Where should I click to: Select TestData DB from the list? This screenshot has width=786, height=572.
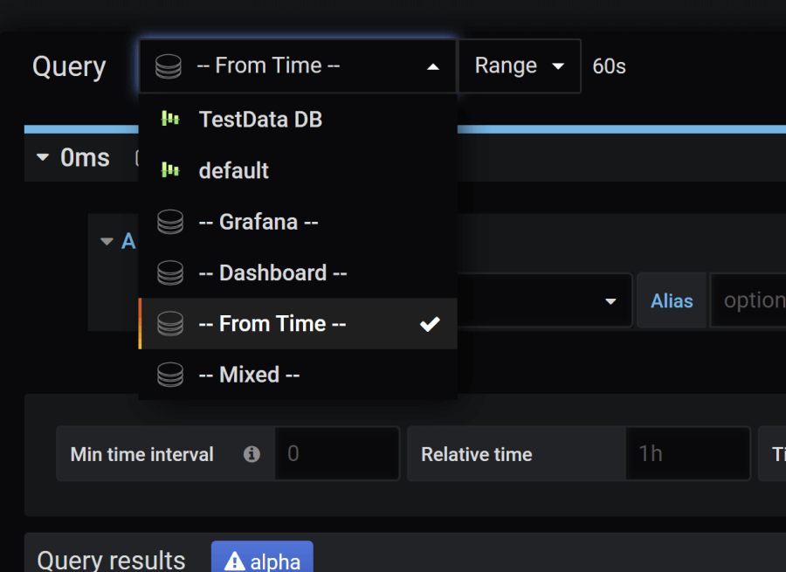[260, 119]
